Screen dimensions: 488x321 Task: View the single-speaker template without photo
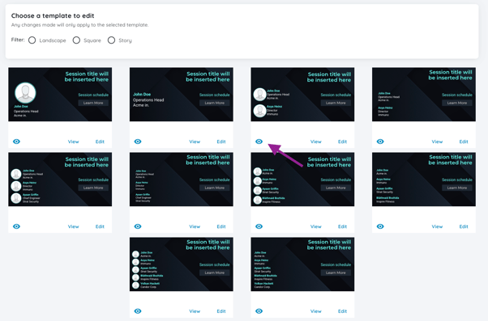tap(195, 141)
